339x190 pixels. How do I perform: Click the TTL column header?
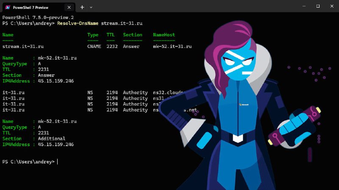[111, 35]
